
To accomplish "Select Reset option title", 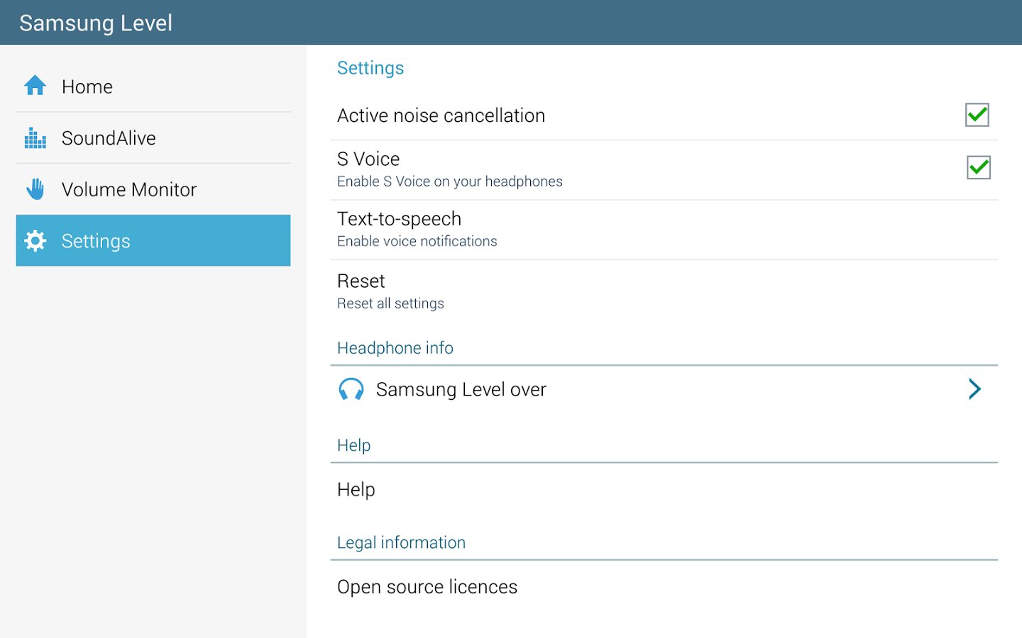I will (361, 281).
